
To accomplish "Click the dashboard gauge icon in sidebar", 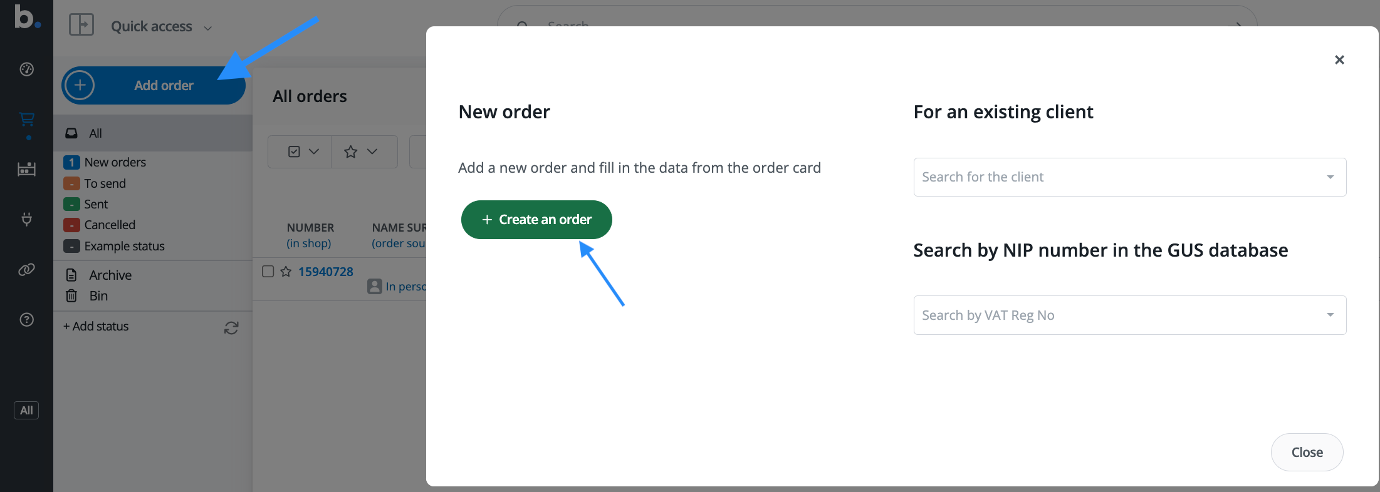I will pyautogui.click(x=26, y=69).
